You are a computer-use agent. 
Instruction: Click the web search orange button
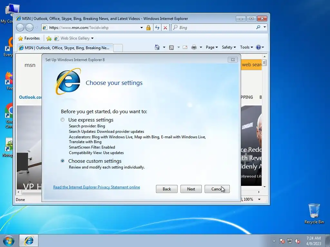click(x=251, y=65)
